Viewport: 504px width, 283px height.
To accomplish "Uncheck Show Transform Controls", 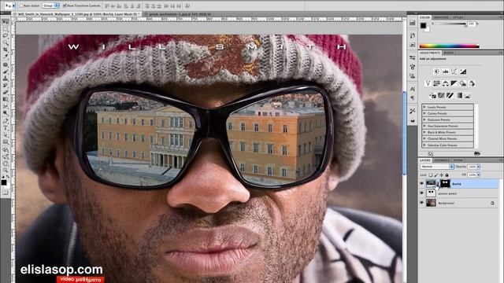I will pos(65,6).
